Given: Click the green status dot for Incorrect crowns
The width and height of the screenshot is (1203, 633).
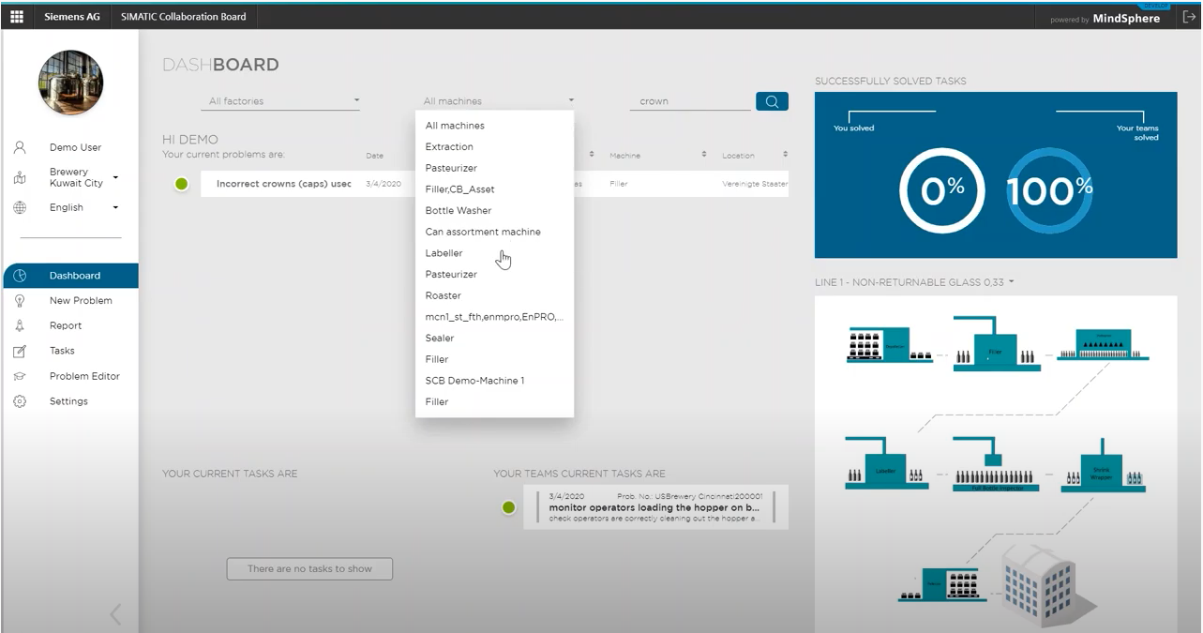Looking at the screenshot, I should (x=182, y=184).
